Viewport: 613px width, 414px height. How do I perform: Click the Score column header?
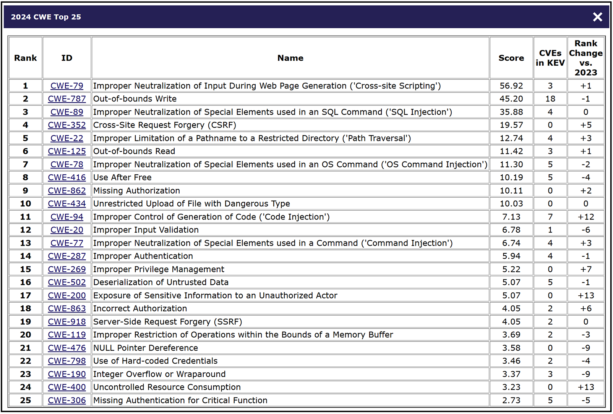coord(511,58)
